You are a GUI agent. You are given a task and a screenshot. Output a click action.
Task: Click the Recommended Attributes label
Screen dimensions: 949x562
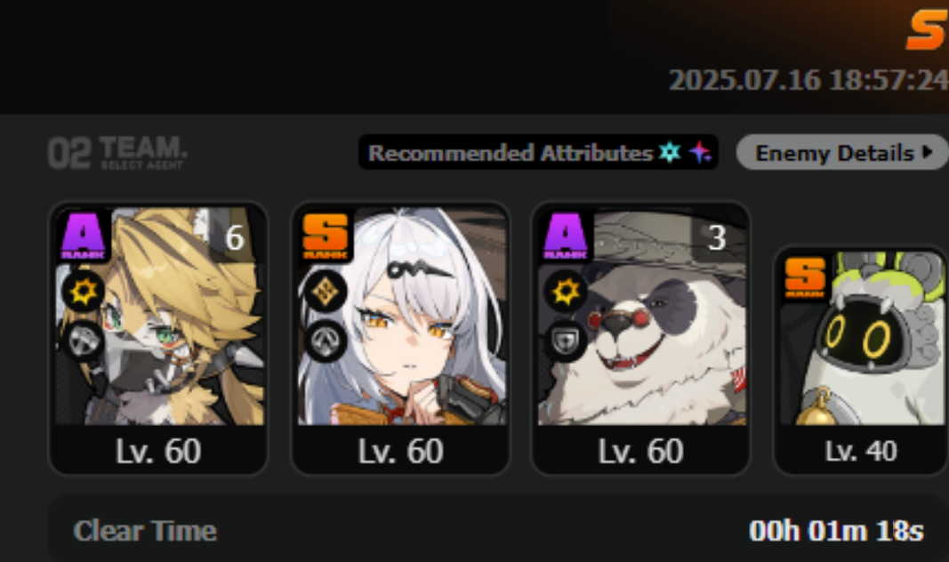(511, 153)
